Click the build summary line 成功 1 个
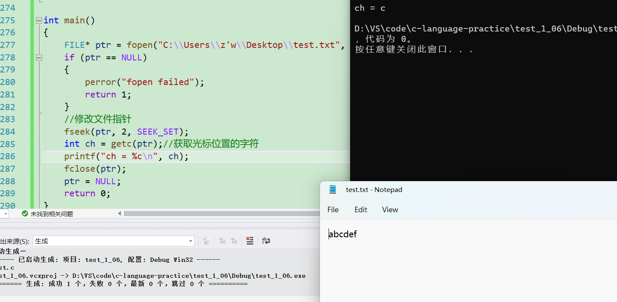This screenshot has width=617, height=302. [124, 284]
